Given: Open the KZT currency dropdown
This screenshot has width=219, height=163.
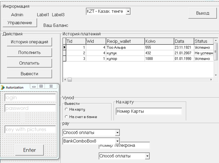Looking at the screenshot, I should 128,12.
